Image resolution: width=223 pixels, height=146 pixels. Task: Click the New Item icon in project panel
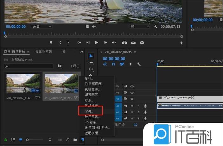point(82,140)
